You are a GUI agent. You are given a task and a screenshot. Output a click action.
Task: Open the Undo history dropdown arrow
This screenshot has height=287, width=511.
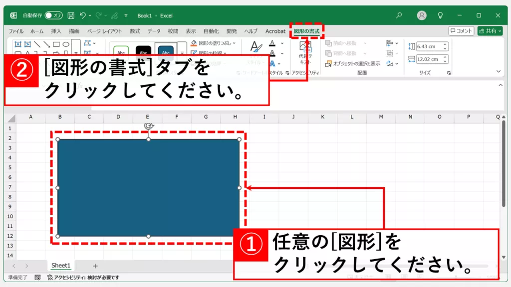click(90, 15)
